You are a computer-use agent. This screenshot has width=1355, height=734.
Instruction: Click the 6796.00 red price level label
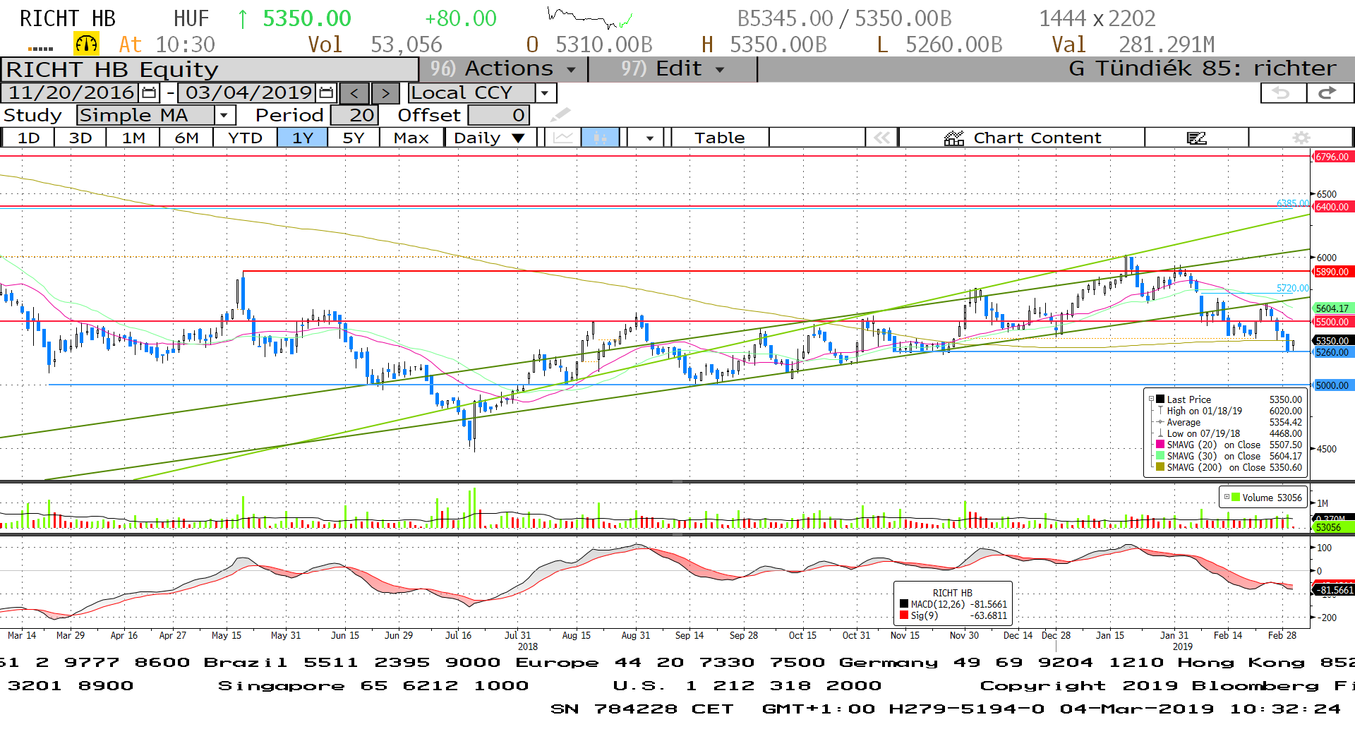tap(1332, 157)
